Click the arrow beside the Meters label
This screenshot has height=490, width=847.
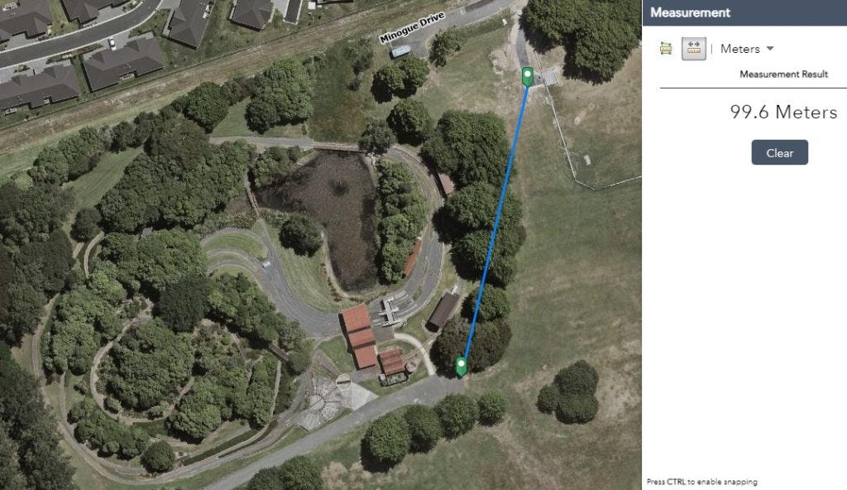click(x=770, y=48)
